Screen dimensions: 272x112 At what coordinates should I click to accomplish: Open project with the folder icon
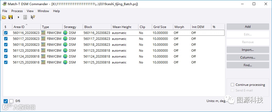pos(4,17)
